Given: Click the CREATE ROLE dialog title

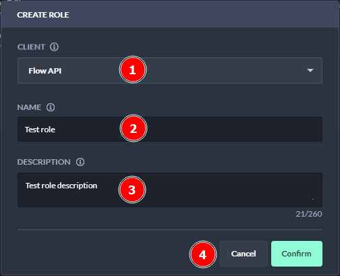Looking at the screenshot, I should click(43, 15).
